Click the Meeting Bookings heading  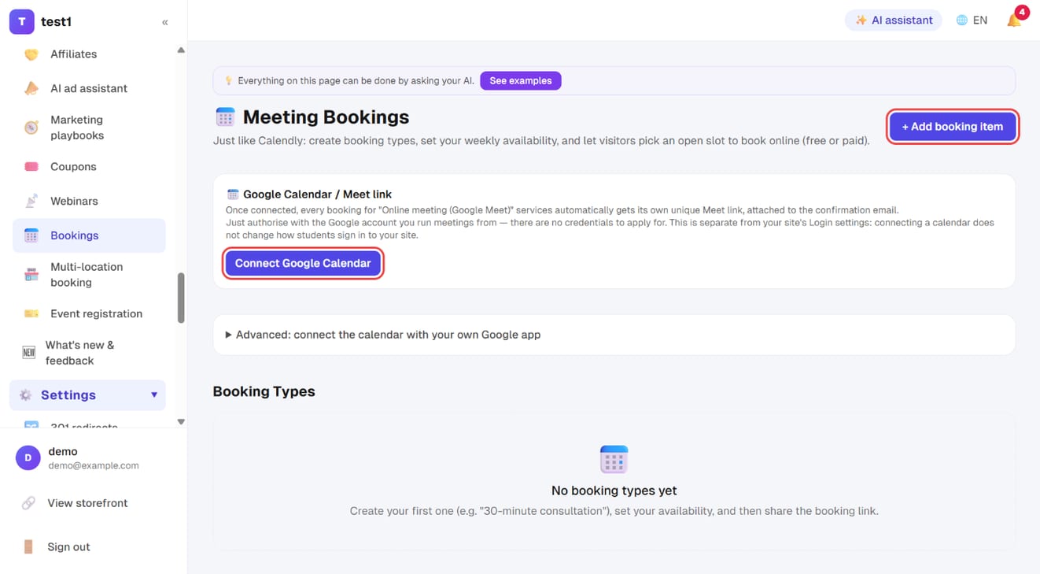coord(326,117)
